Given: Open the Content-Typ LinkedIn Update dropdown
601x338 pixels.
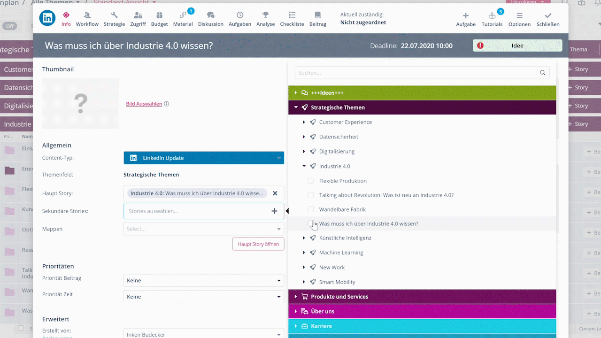Looking at the screenshot, I should coord(204,158).
